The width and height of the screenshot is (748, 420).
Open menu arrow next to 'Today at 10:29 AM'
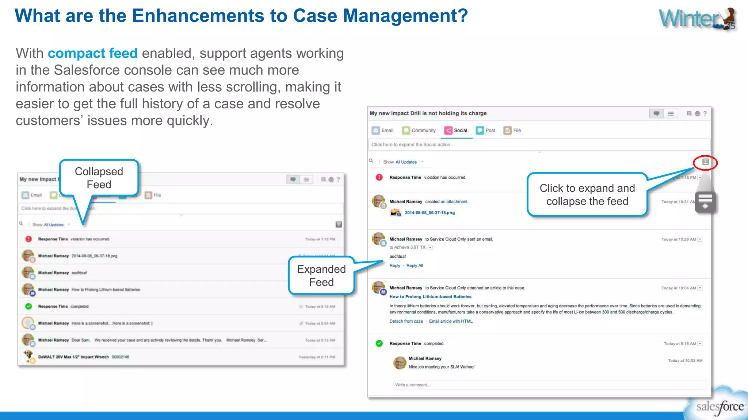[x=700, y=239]
